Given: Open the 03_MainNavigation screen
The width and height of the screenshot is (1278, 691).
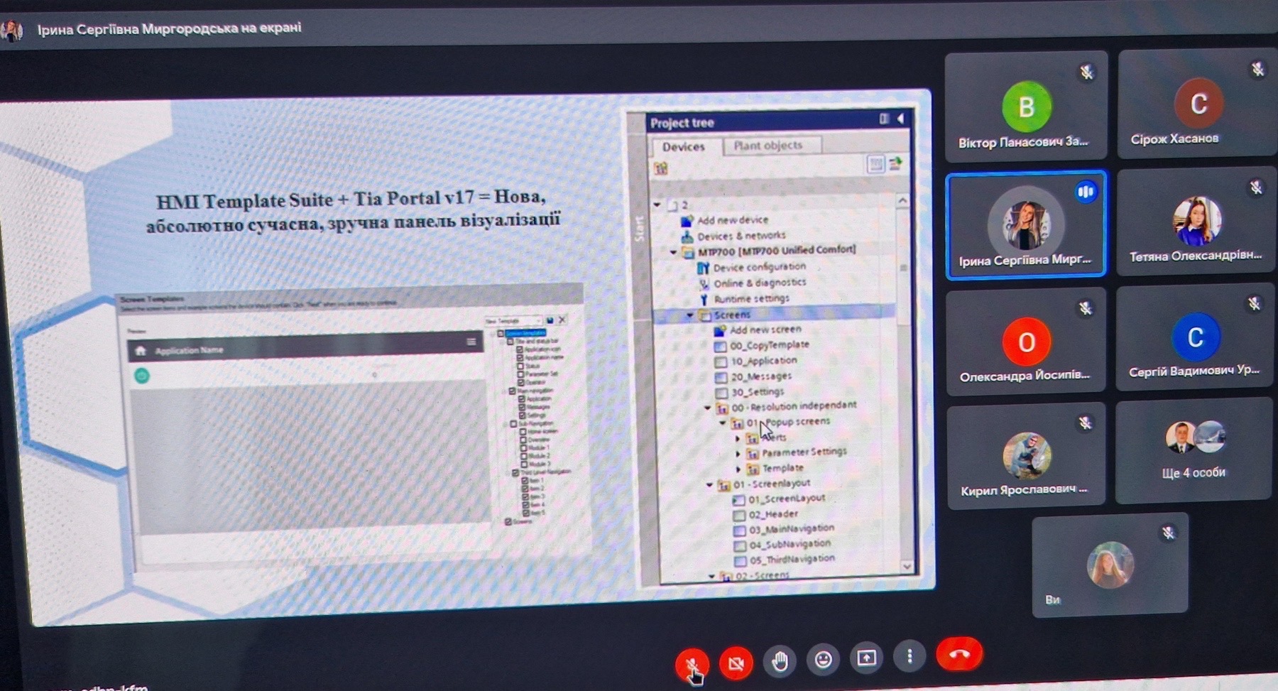Looking at the screenshot, I should coord(785,529).
